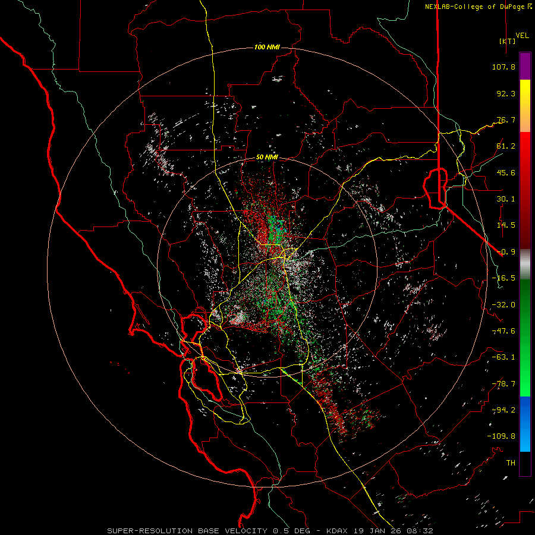Click the SUPER-RESOLUTION BASE VELOCITY caption
The height and width of the screenshot is (535, 535).
pyautogui.click(x=188, y=531)
